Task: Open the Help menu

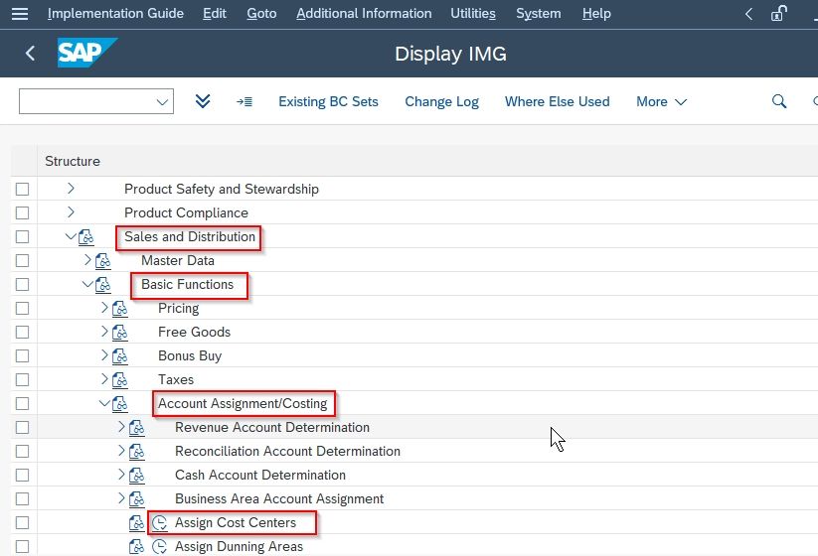Action: click(596, 14)
